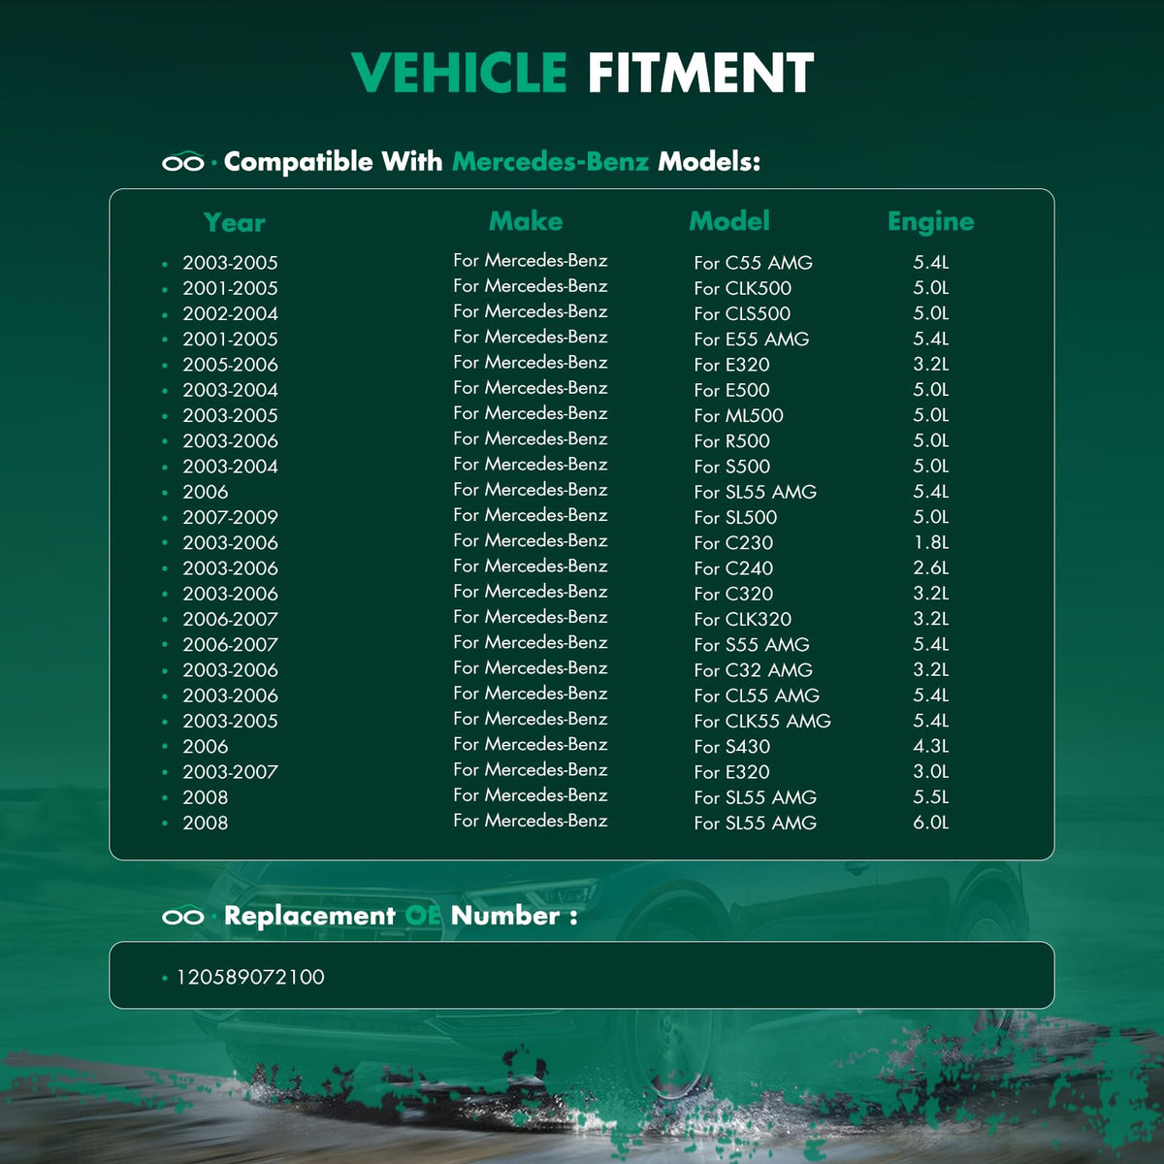This screenshot has height=1164, width=1164.
Task: Click engine 5.0L in the R500 row
Action: coord(931,440)
